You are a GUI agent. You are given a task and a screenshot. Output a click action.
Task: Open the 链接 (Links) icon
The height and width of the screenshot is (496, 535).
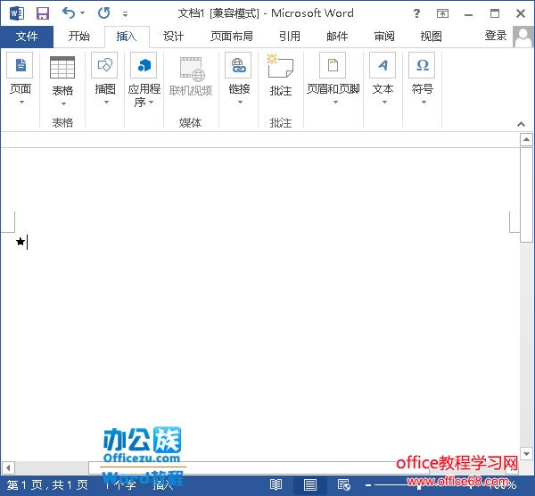click(x=238, y=65)
